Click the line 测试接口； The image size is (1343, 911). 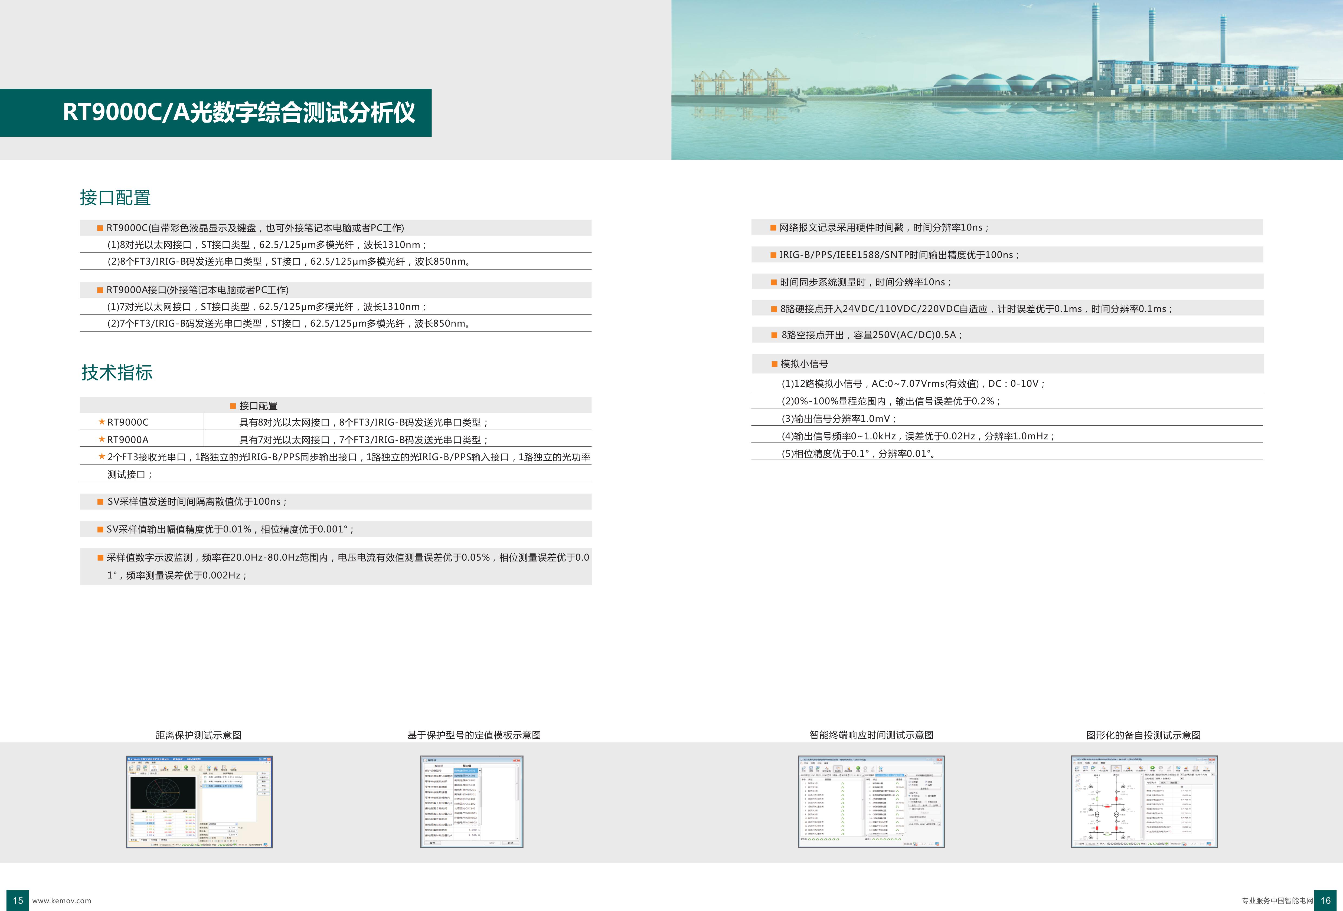pyautogui.click(x=130, y=474)
